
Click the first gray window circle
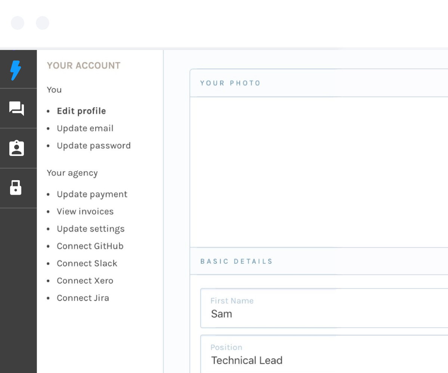(18, 23)
